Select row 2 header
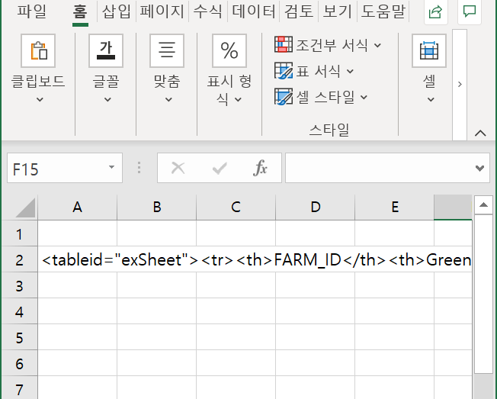Image resolution: width=497 pixels, height=399 pixels. [x=20, y=260]
